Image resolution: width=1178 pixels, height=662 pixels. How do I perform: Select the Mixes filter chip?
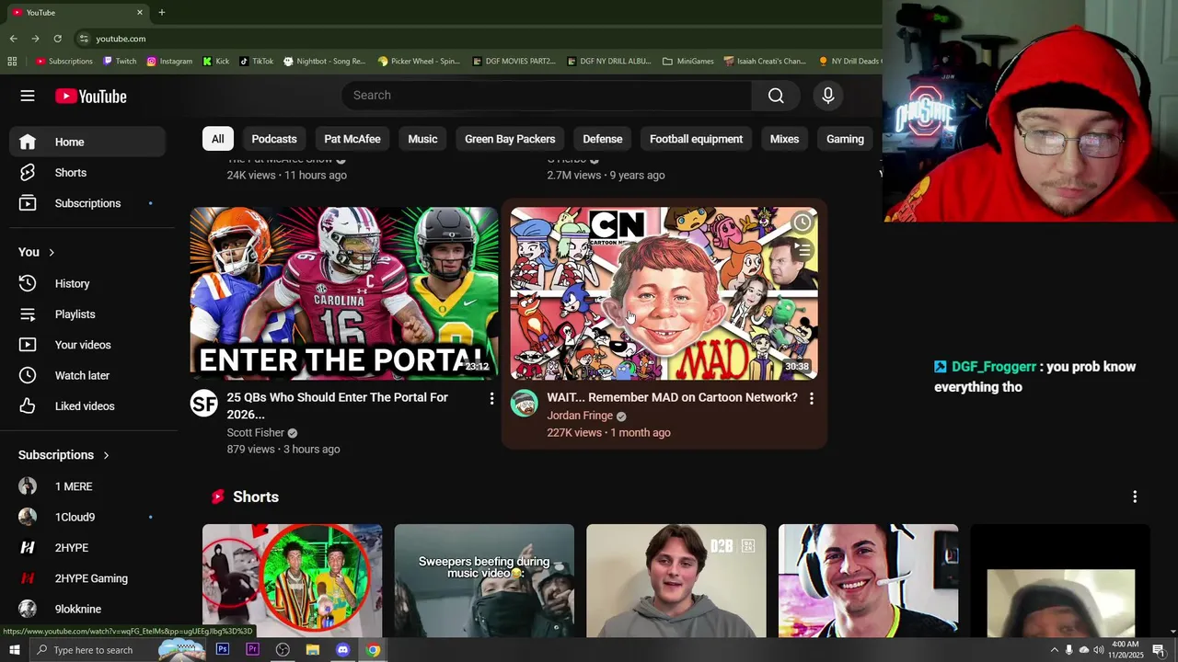click(784, 139)
